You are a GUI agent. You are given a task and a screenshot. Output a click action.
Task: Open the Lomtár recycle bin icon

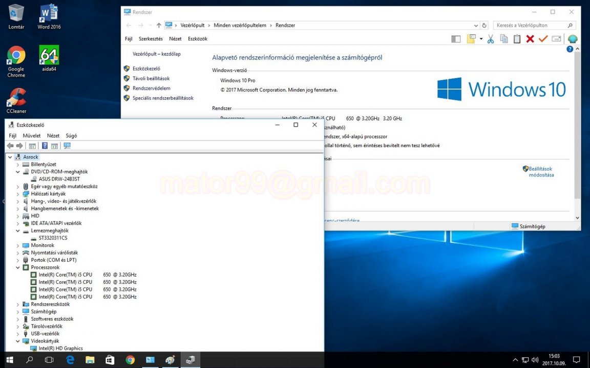[x=16, y=17]
